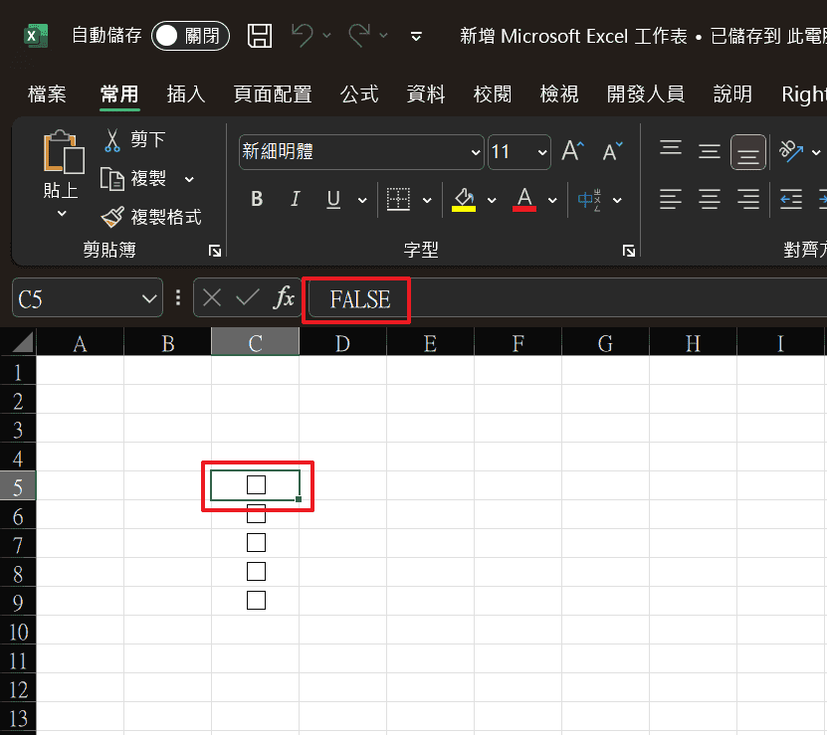Click the Cut scissors icon
Viewport: 827px width, 735px height.
pos(111,140)
